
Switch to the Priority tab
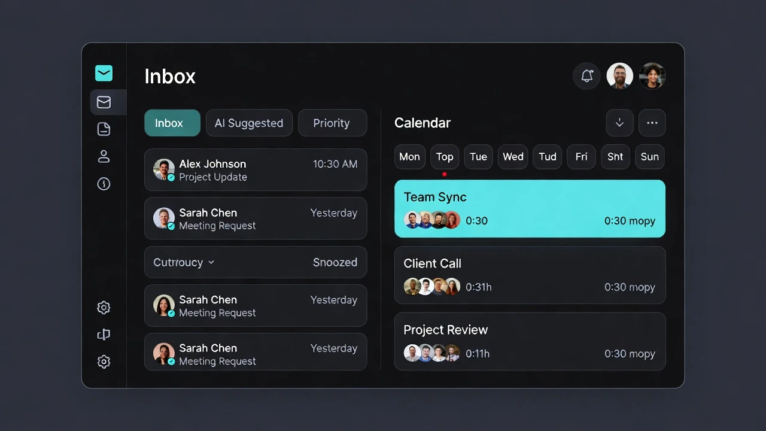click(x=332, y=123)
